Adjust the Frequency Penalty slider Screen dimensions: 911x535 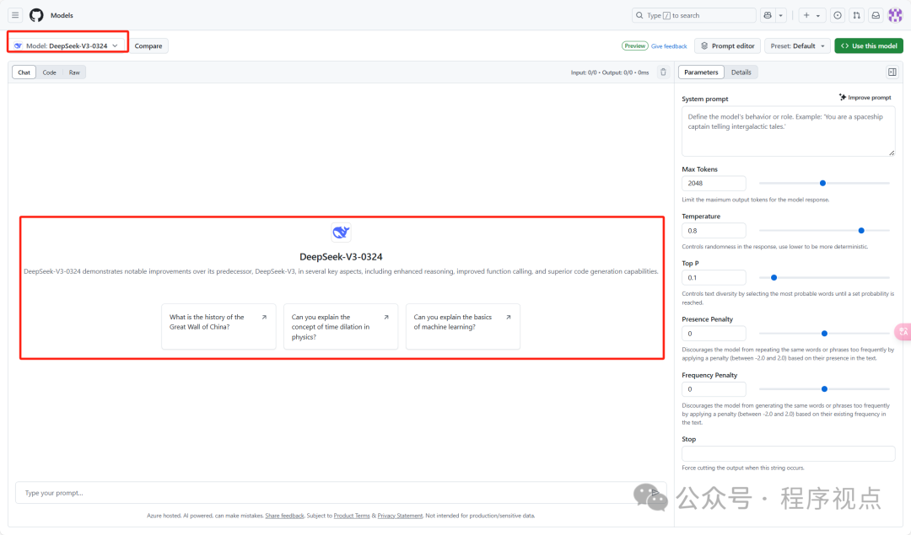[x=824, y=389]
